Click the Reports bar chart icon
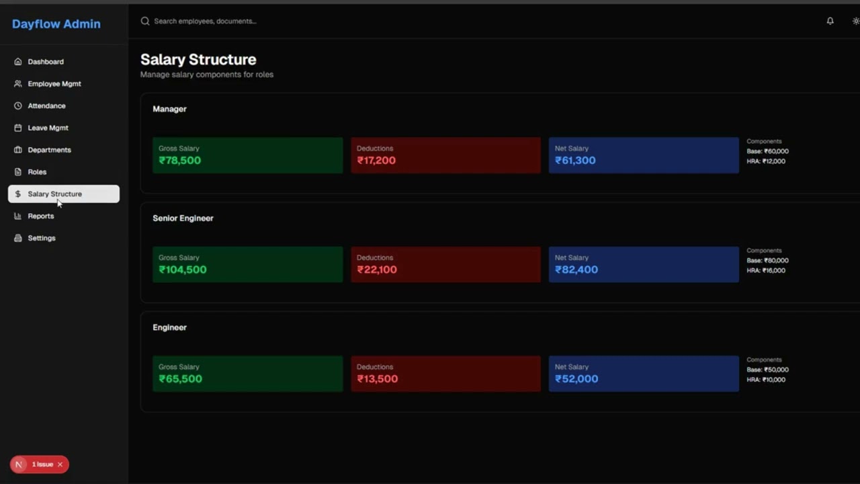 click(x=18, y=216)
